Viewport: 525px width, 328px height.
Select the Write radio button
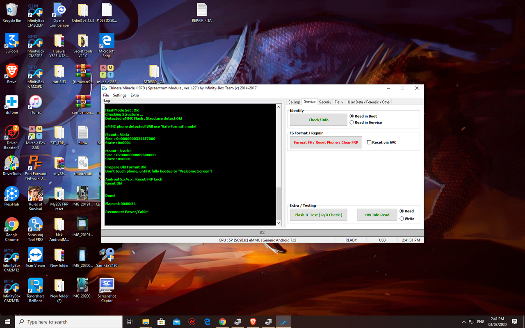tap(407, 219)
